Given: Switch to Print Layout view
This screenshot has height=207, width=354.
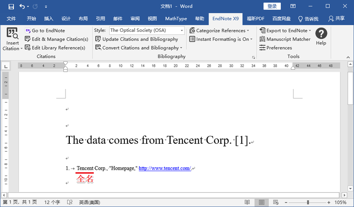Looking at the screenshot, I should click(x=262, y=202).
